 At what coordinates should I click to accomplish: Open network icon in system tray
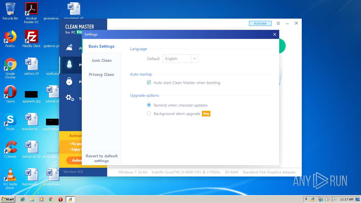[320, 199]
